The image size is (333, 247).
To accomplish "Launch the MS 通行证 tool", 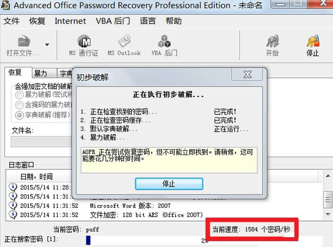I will (84, 41).
